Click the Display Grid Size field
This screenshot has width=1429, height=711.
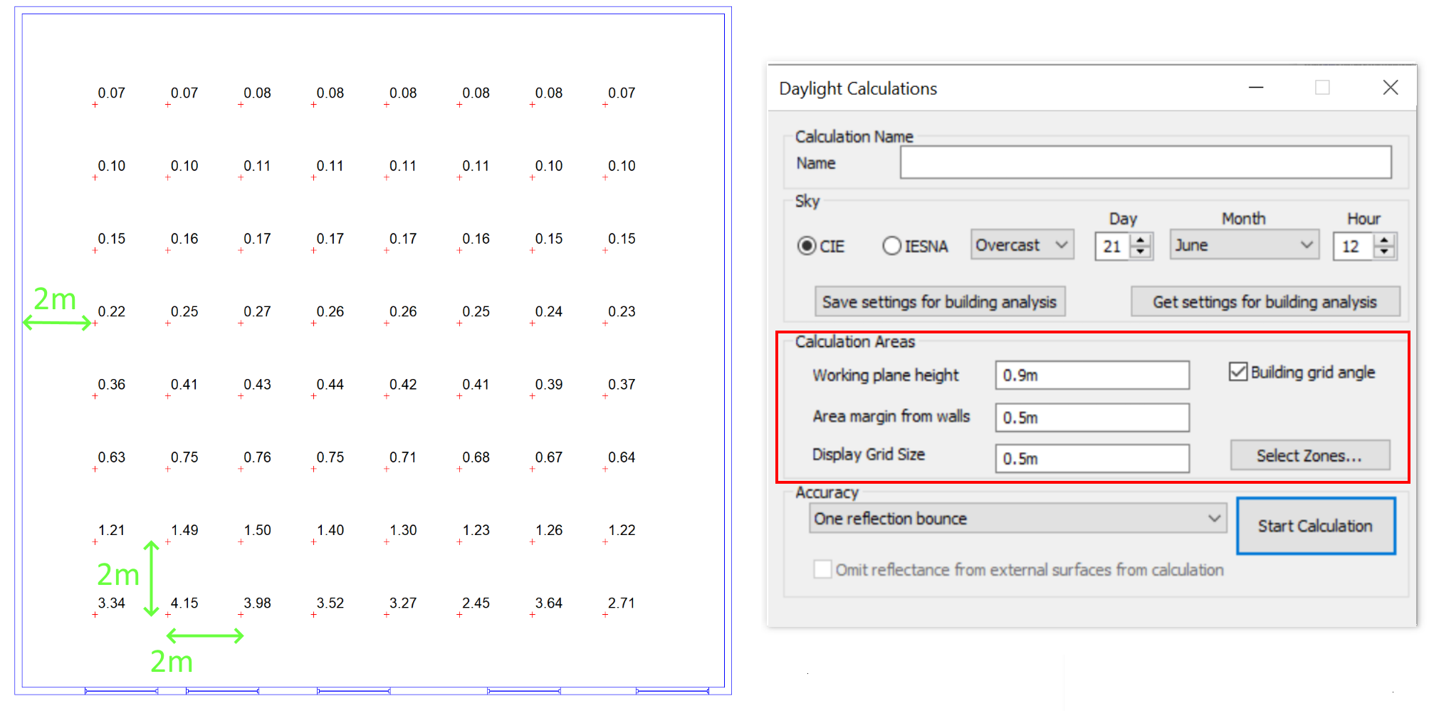[1092, 459]
